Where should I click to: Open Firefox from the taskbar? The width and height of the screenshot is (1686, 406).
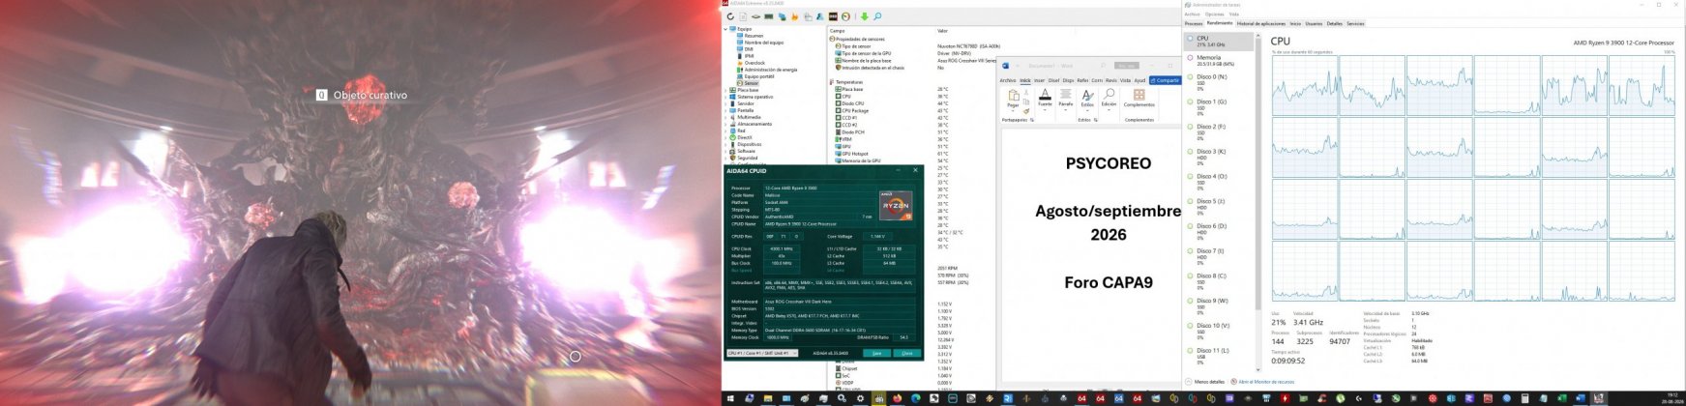(x=897, y=398)
